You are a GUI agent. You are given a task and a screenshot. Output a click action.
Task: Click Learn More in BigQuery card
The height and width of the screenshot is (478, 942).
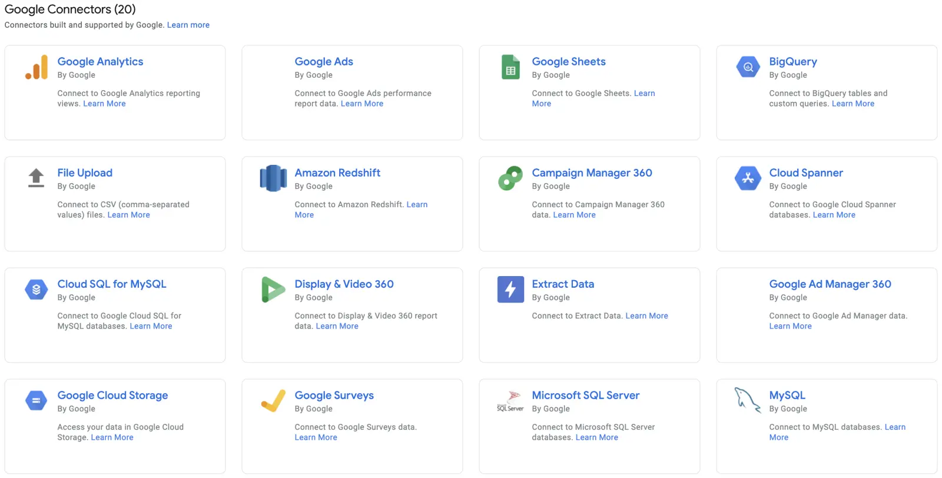(853, 104)
